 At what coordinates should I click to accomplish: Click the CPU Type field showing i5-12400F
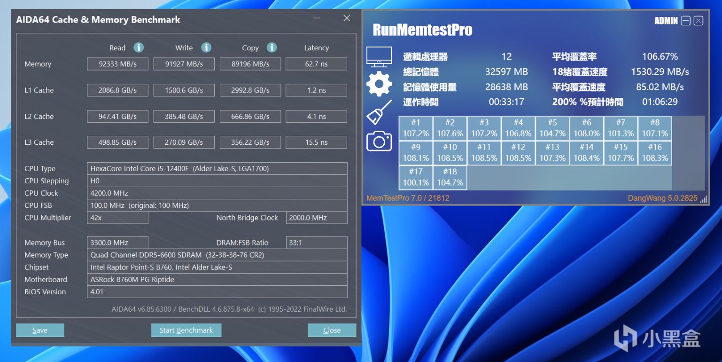click(x=217, y=169)
